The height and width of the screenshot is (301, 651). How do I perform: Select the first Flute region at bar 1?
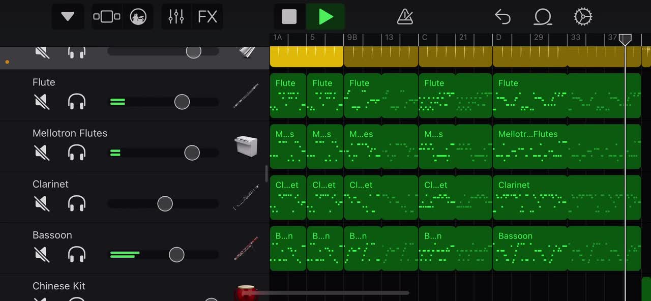[288, 96]
